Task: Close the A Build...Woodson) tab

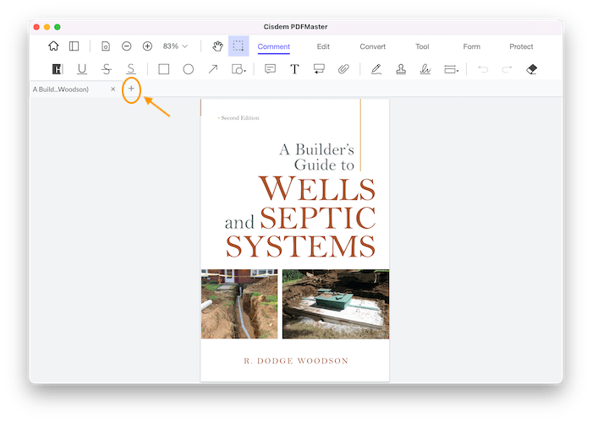Action: 112,89
